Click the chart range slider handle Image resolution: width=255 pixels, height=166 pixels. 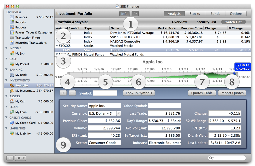tap(234, 74)
